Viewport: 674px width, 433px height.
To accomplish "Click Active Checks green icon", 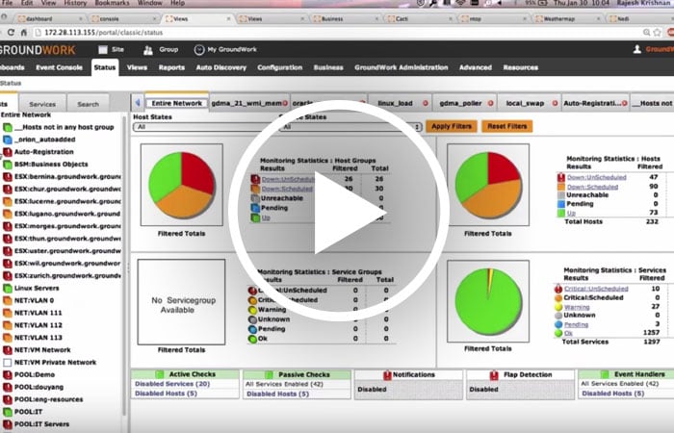I will coord(160,374).
